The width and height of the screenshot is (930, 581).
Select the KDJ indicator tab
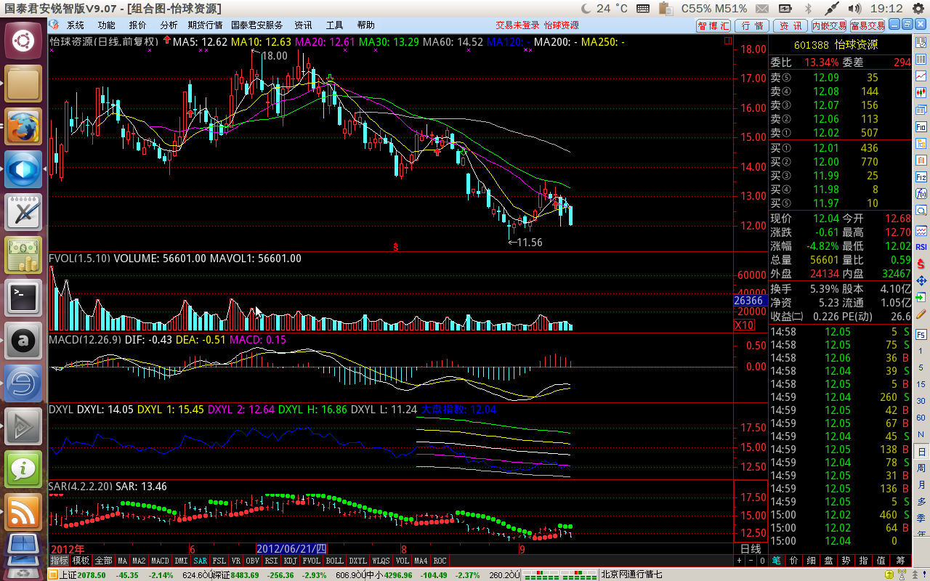(x=291, y=561)
